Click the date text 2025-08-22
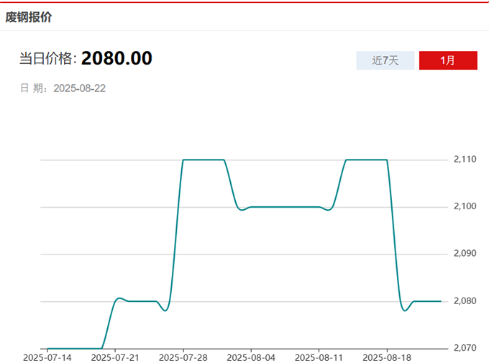Viewport: 489px width, 363px height. click(80, 88)
